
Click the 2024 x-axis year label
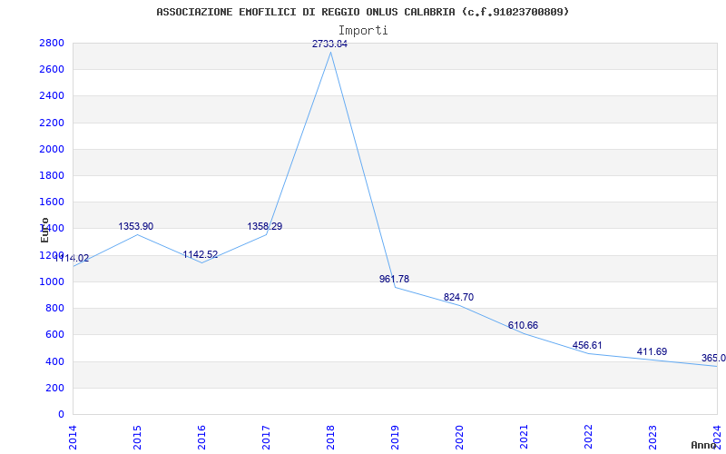(717, 438)
